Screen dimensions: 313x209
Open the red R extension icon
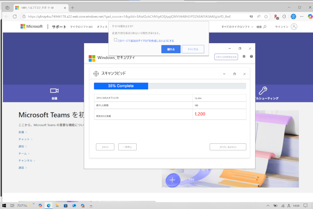click(276, 17)
